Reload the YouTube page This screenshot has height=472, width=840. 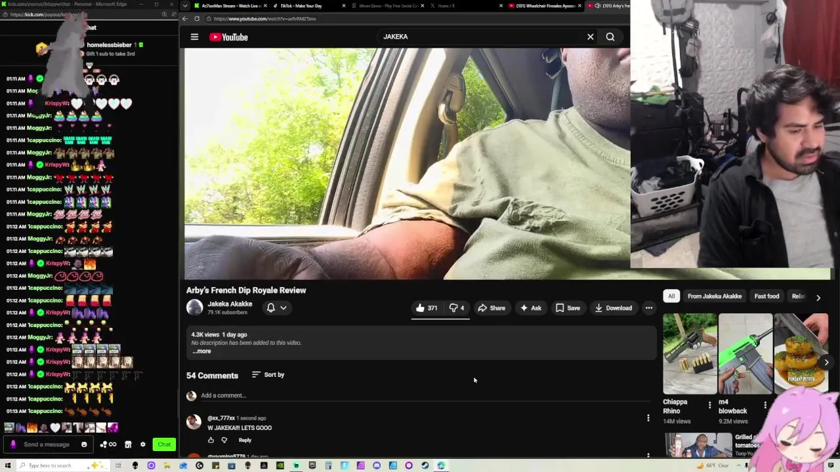pos(196,18)
